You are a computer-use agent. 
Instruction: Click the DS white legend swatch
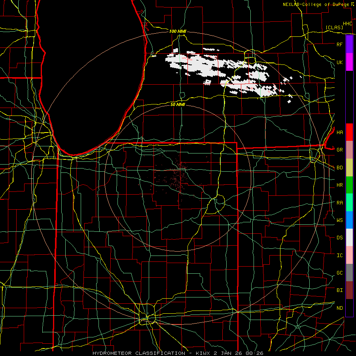pos(349,237)
